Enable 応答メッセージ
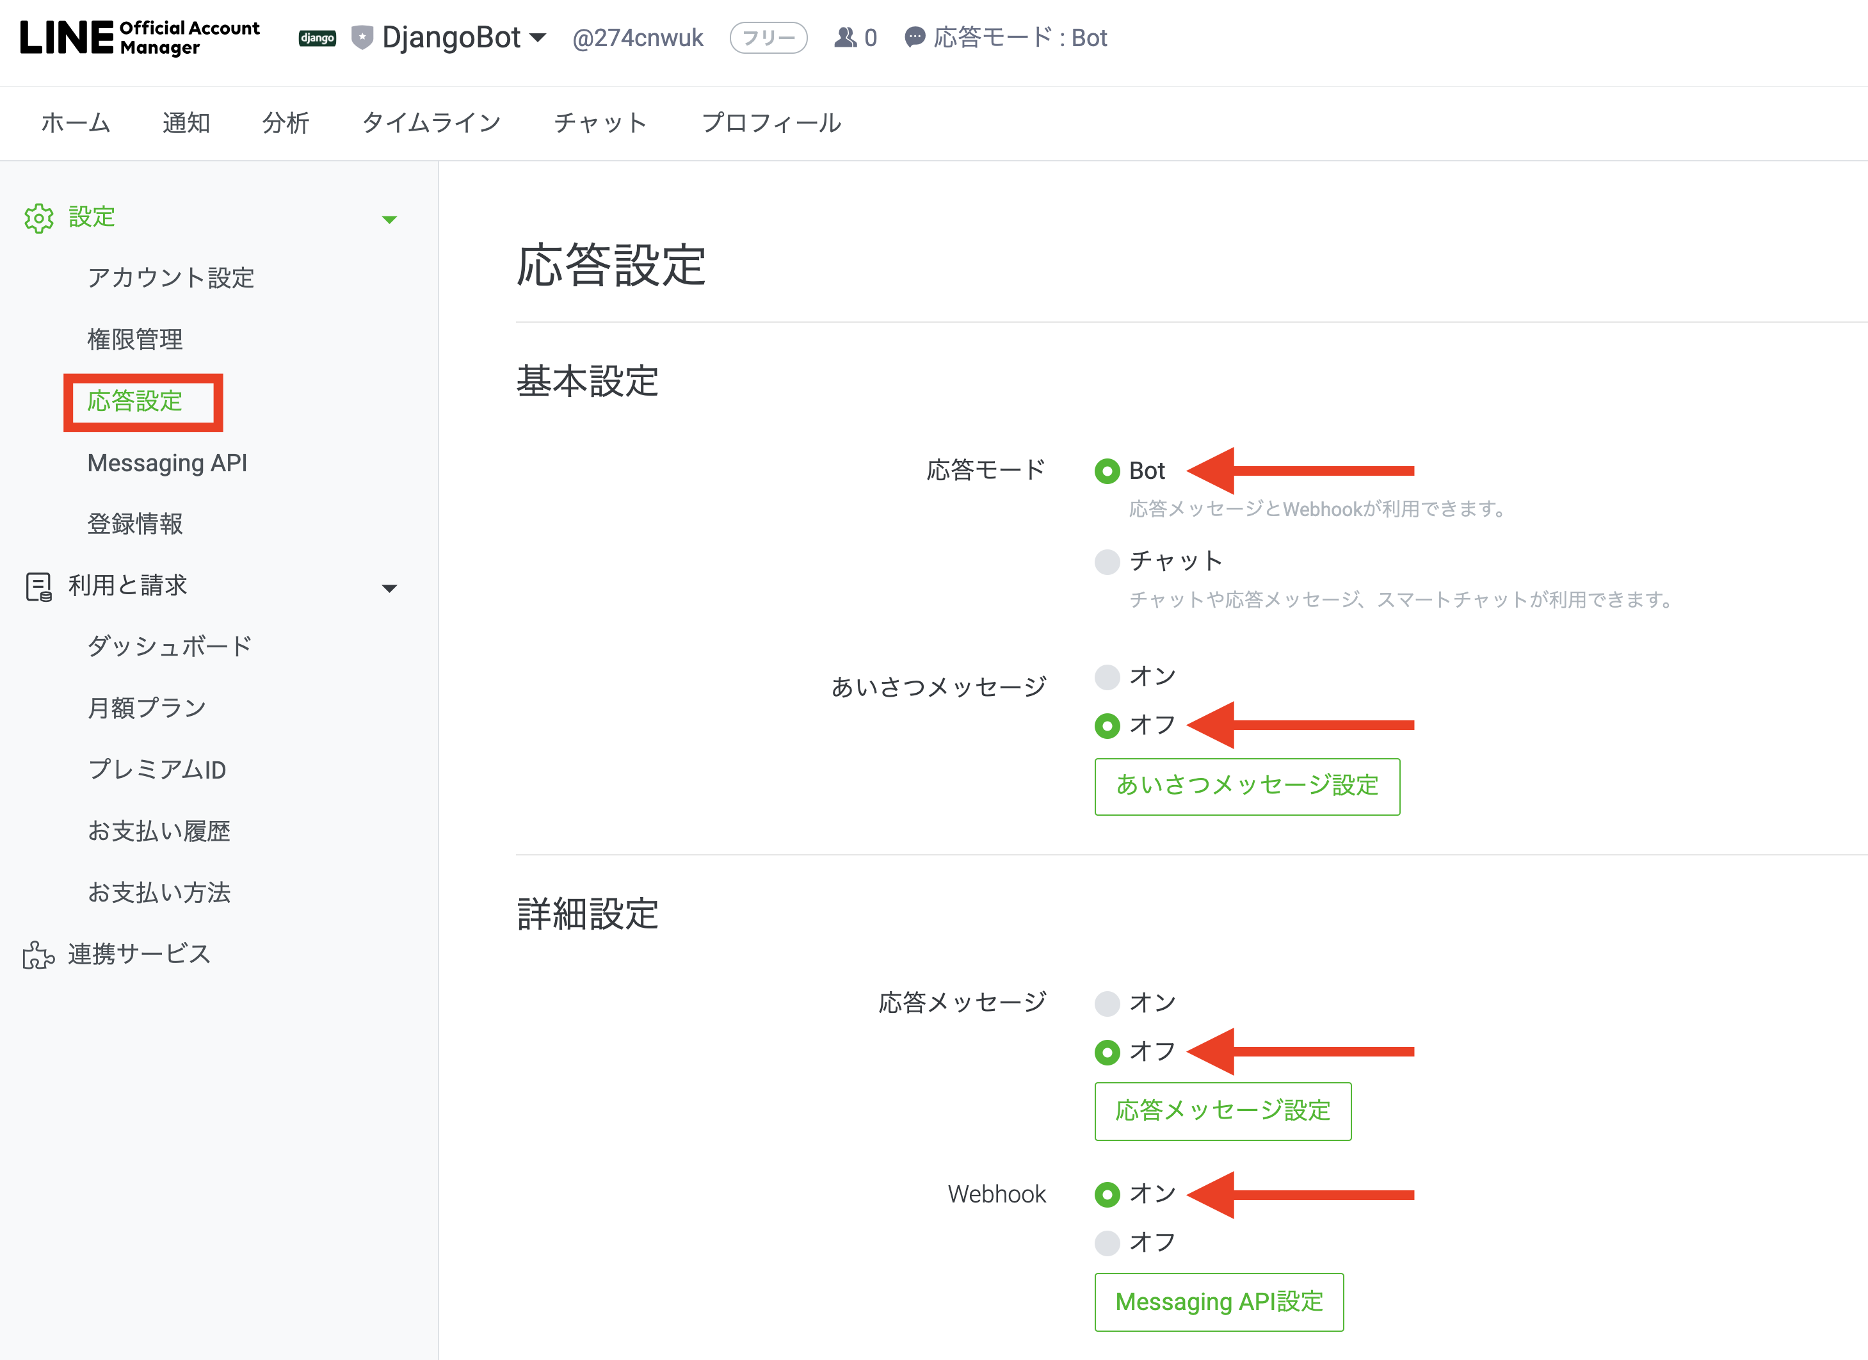 (x=1107, y=1003)
